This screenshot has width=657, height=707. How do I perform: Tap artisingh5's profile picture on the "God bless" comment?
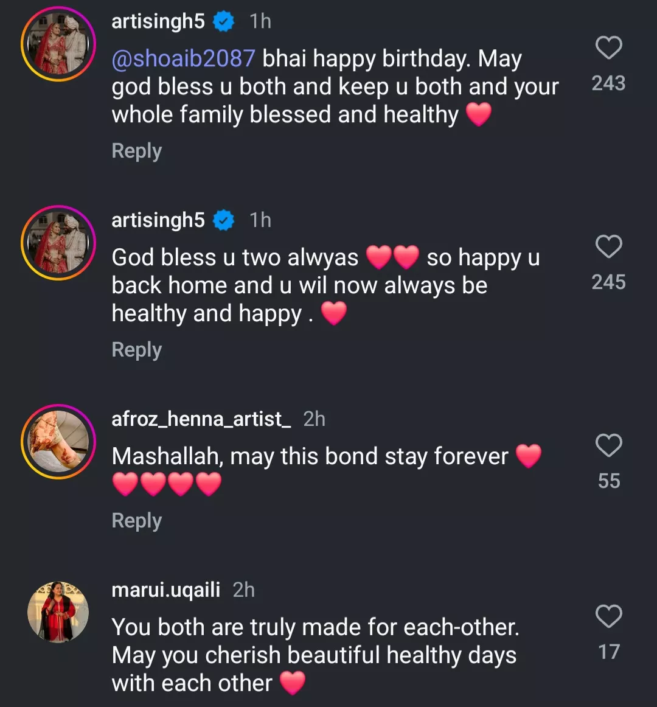[58, 243]
